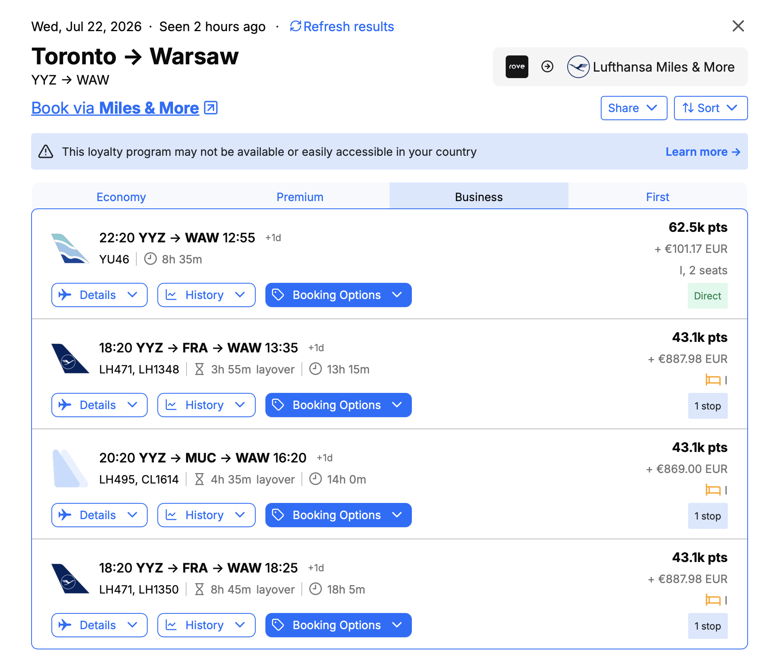
Task: Expand Details for the LH471, LH1350 itinerary
Action: (x=99, y=625)
